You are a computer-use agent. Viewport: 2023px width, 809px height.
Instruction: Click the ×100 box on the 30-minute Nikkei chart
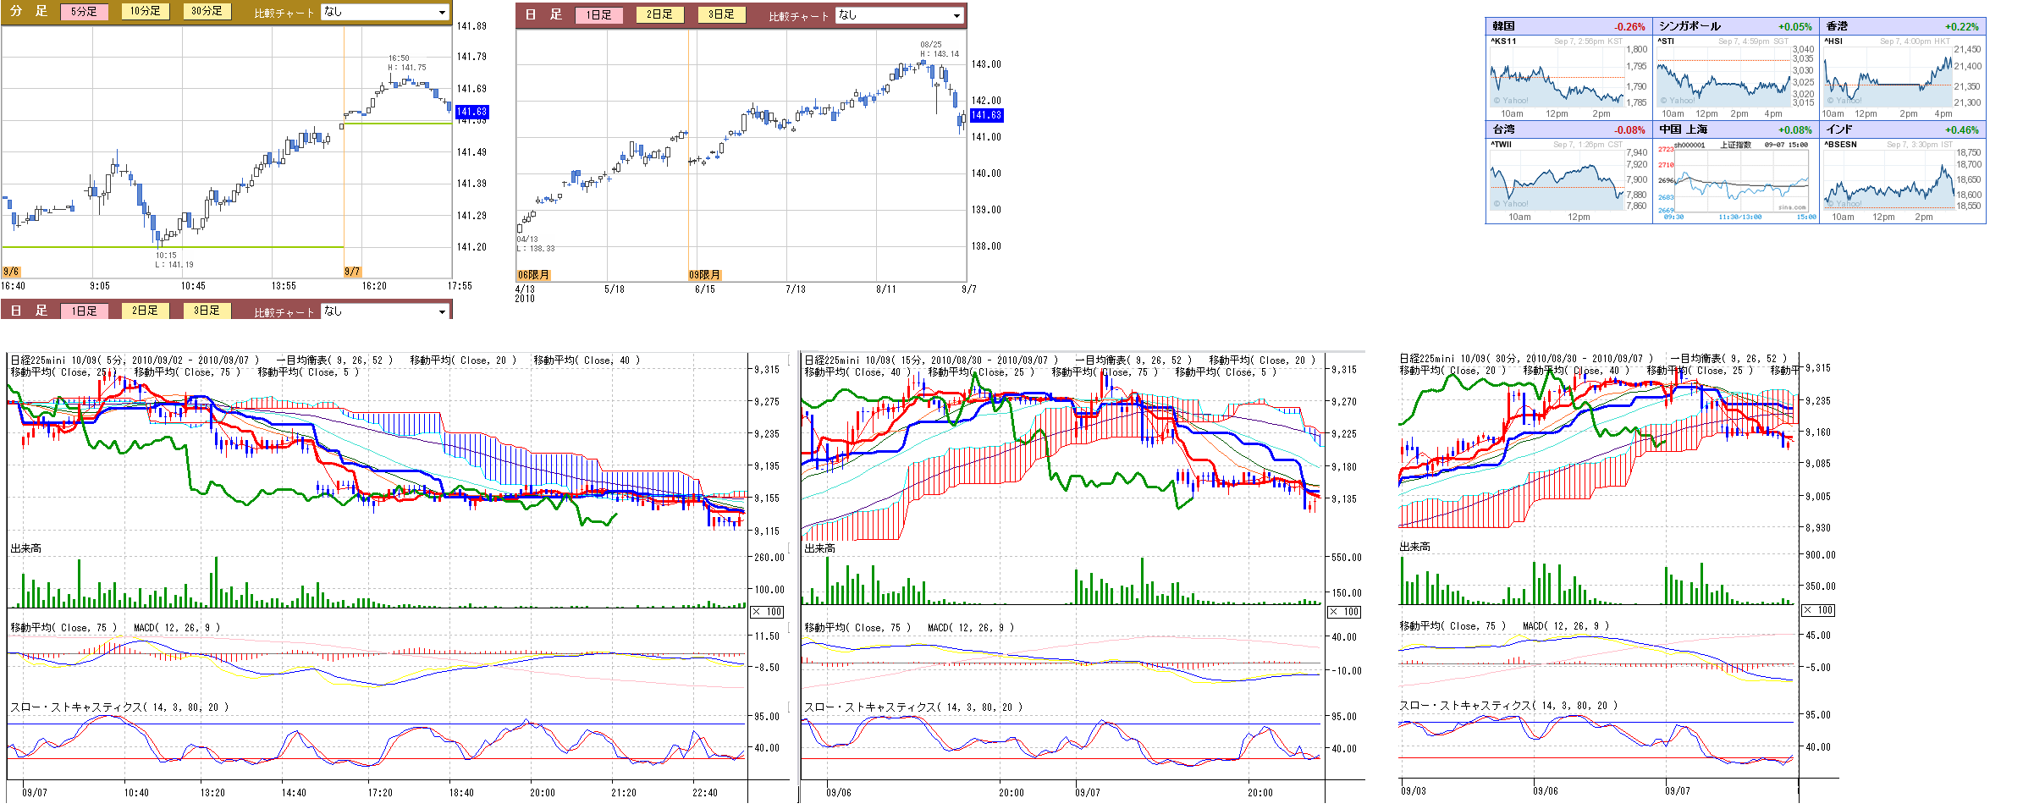(1818, 610)
